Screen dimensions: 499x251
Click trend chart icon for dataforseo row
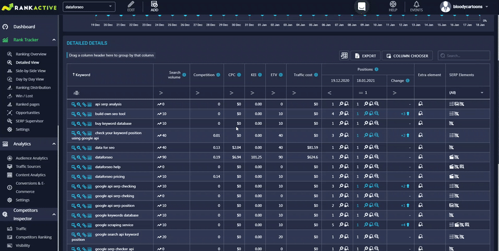pyautogui.click(x=159, y=157)
